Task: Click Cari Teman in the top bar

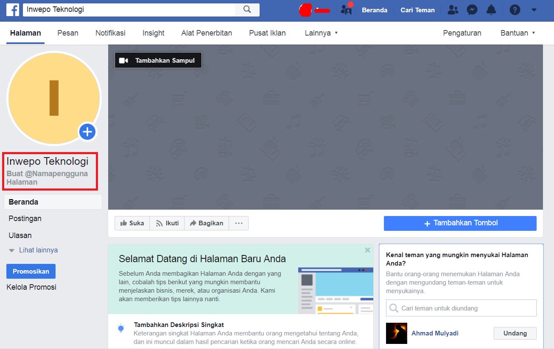Action: pos(418,10)
